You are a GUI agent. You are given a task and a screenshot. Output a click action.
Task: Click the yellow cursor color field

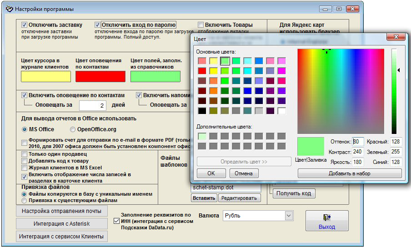pos(46,77)
